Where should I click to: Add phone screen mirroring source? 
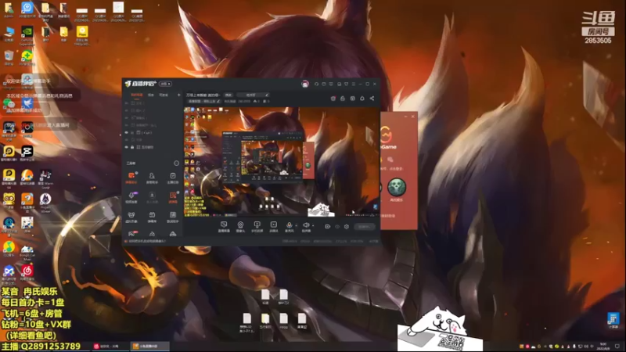[x=257, y=226]
